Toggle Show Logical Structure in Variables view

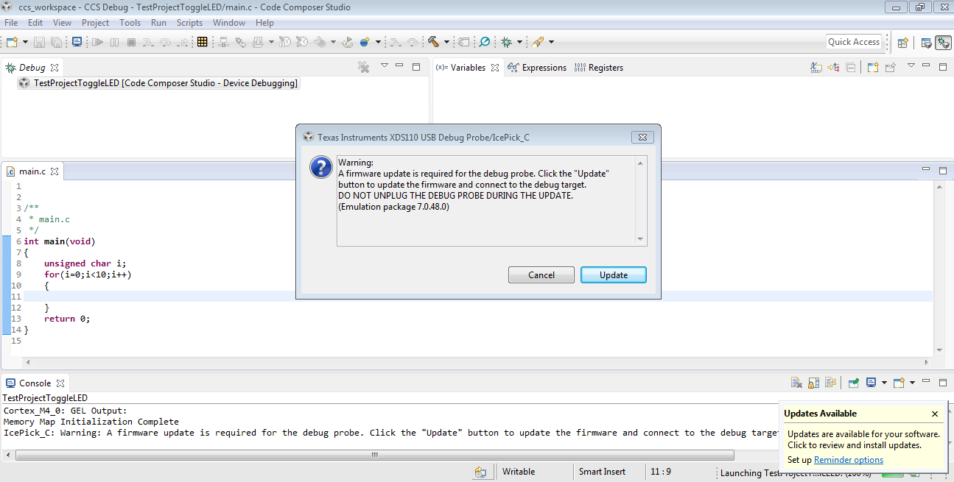[x=833, y=68]
